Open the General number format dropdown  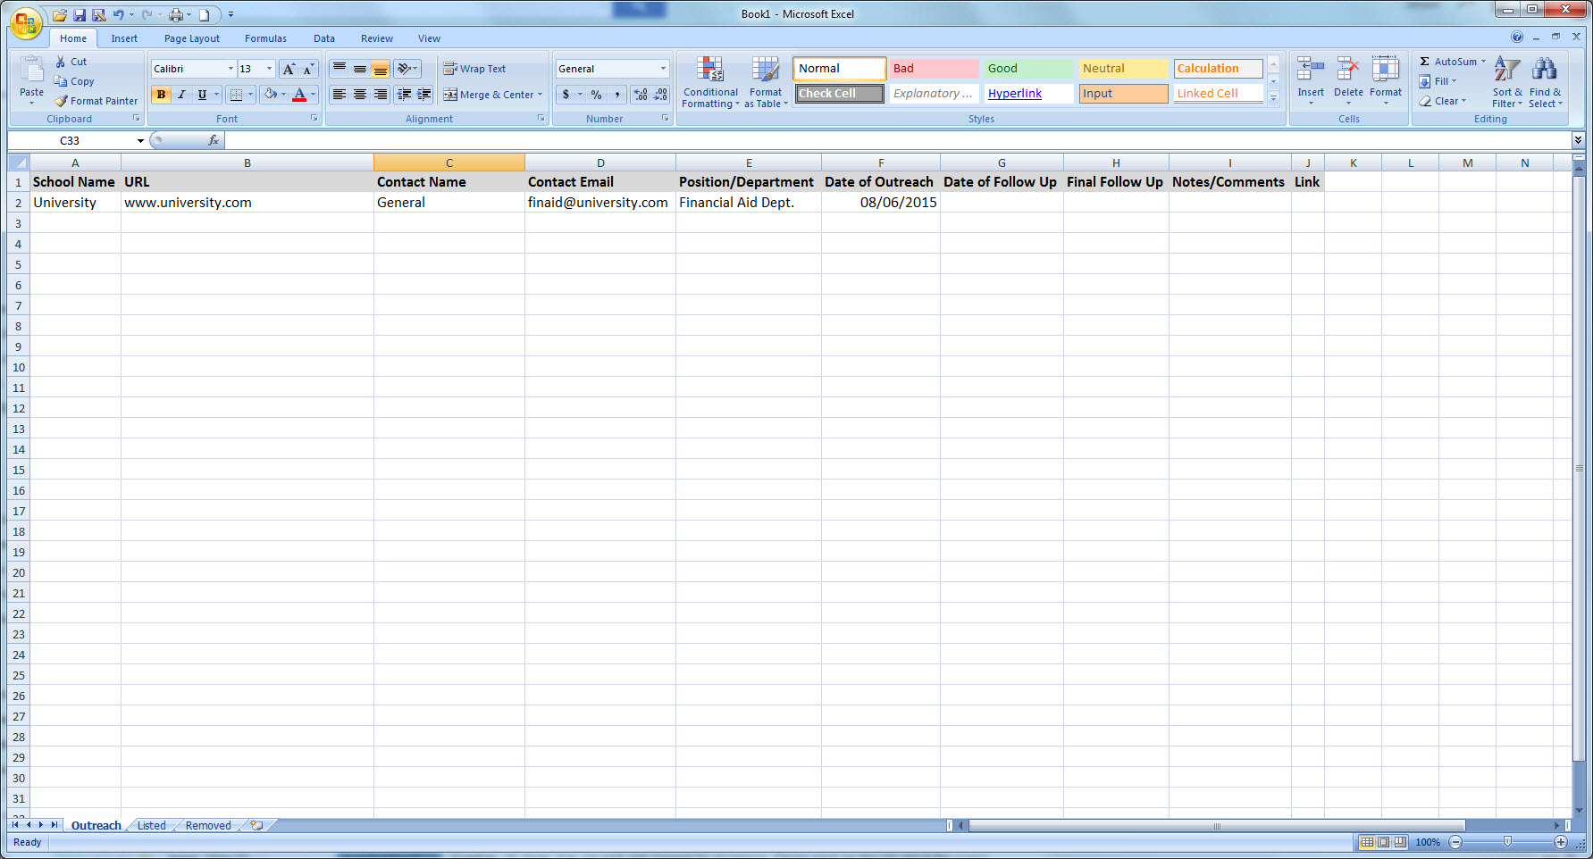[663, 69]
